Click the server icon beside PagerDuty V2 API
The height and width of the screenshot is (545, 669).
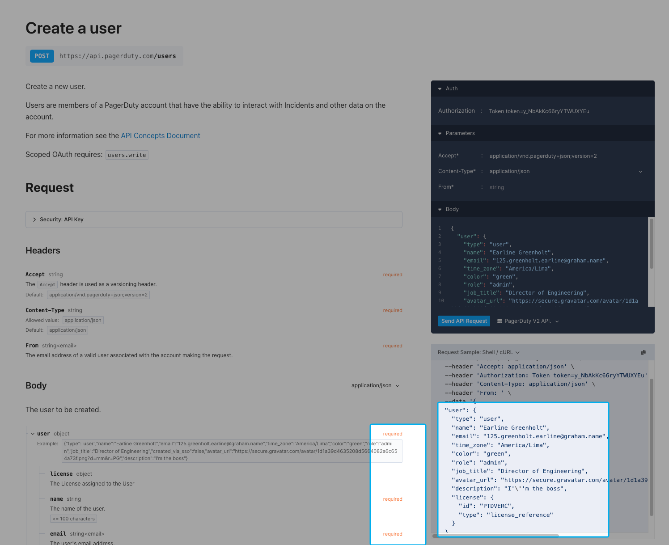coord(500,321)
